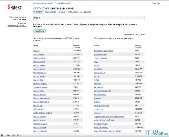Open 'Яндекс Интересы' link
Screen dimensions: 169x137
tap(62, 3)
